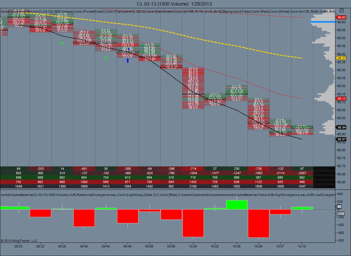Image resolution: width=351 pixels, height=256 pixels.
Task: Click the F icon in the chart's corner
Action: [x=341, y=10]
